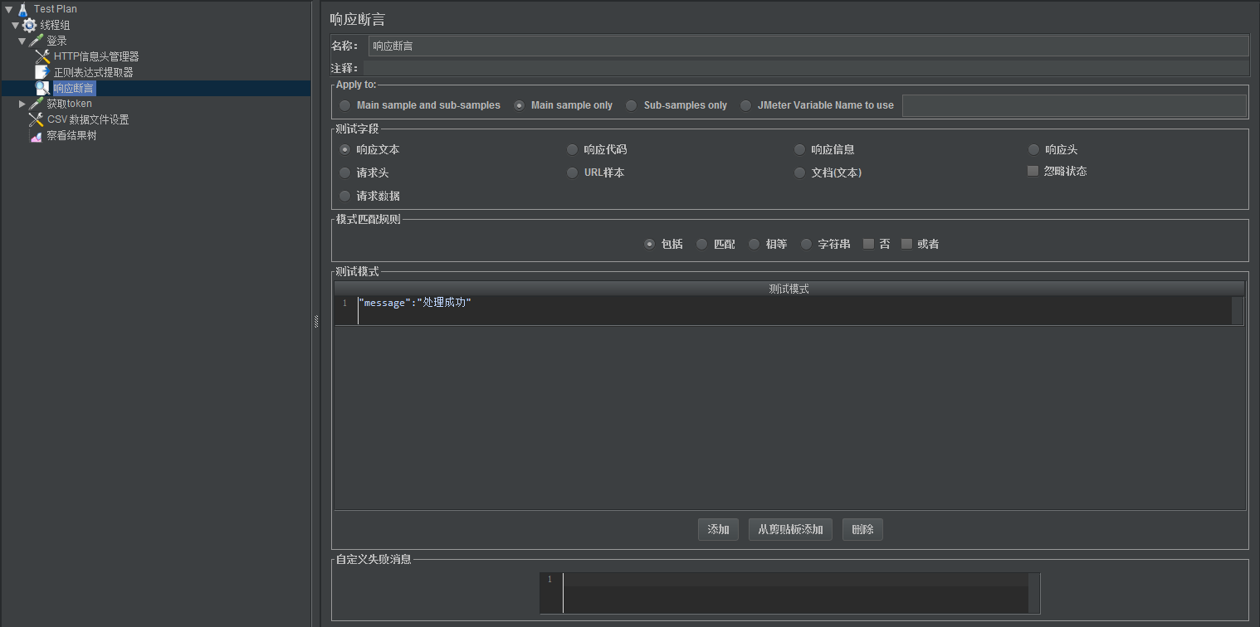The image size is (1260, 627).
Task: Choose 请求数据 as test field
Action: point(369,196)
